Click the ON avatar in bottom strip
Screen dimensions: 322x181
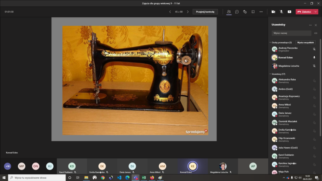[36, 166]
